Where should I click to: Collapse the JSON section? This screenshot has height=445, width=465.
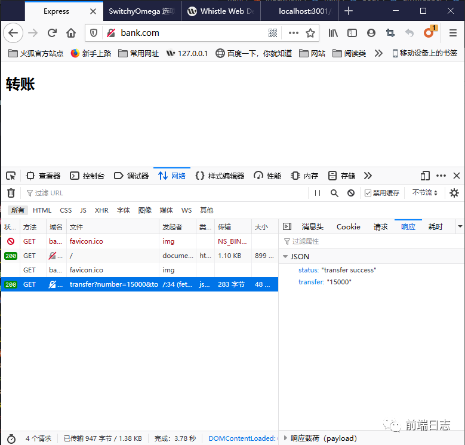pos(285,257)
